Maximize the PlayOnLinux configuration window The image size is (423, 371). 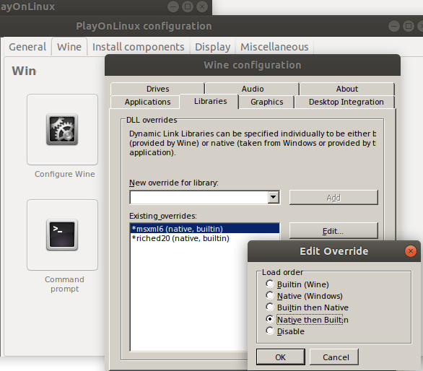pos(409,26)
